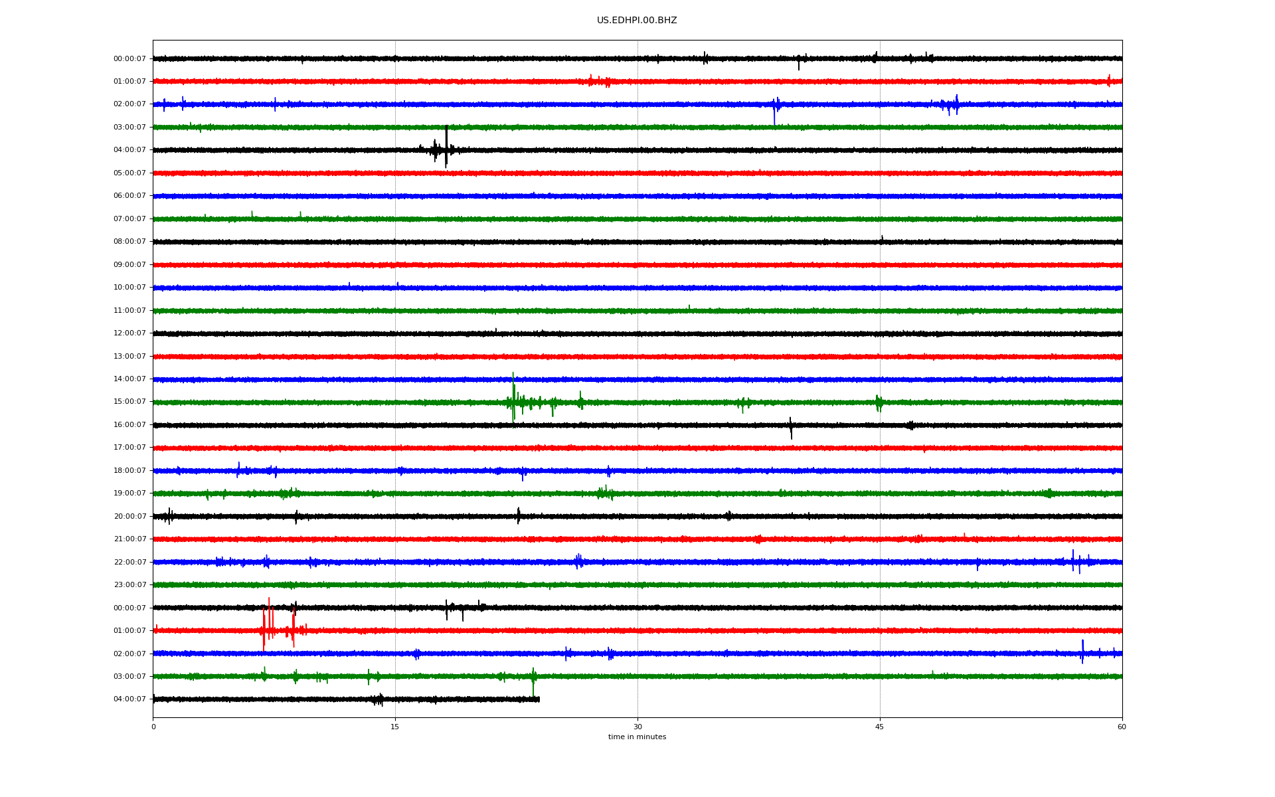The image size is (1275, 797).
Task: Click the 20:00:07 time label
Action: 129,517
